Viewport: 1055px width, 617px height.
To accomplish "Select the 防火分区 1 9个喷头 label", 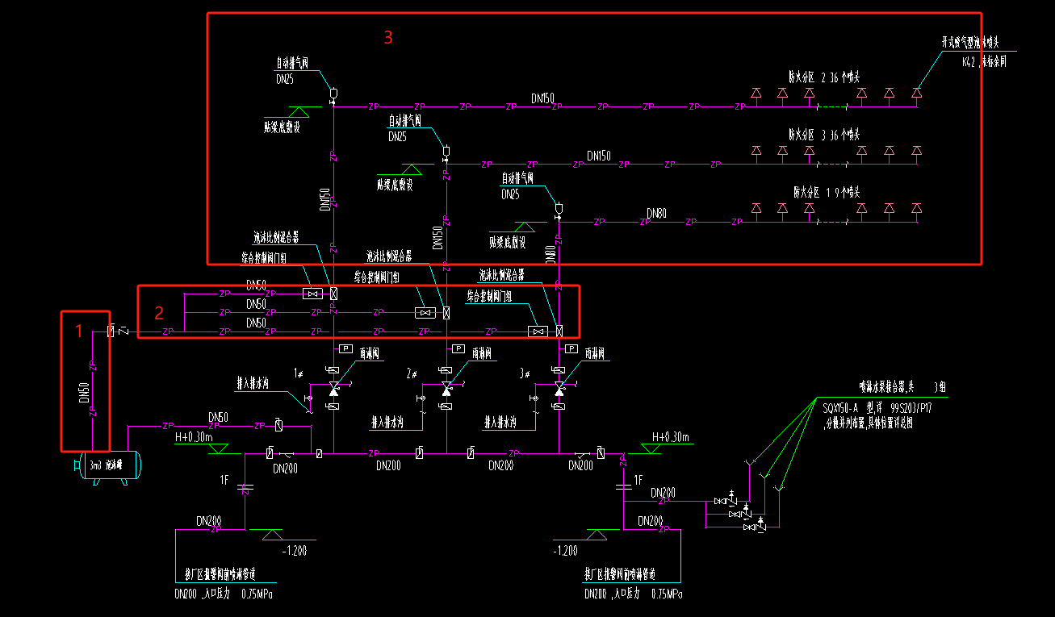I will click(x=827, y=192).
